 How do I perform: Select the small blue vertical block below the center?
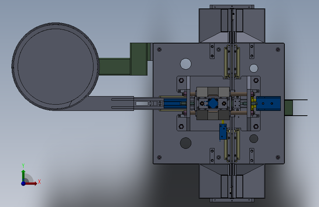pos(223,132)
